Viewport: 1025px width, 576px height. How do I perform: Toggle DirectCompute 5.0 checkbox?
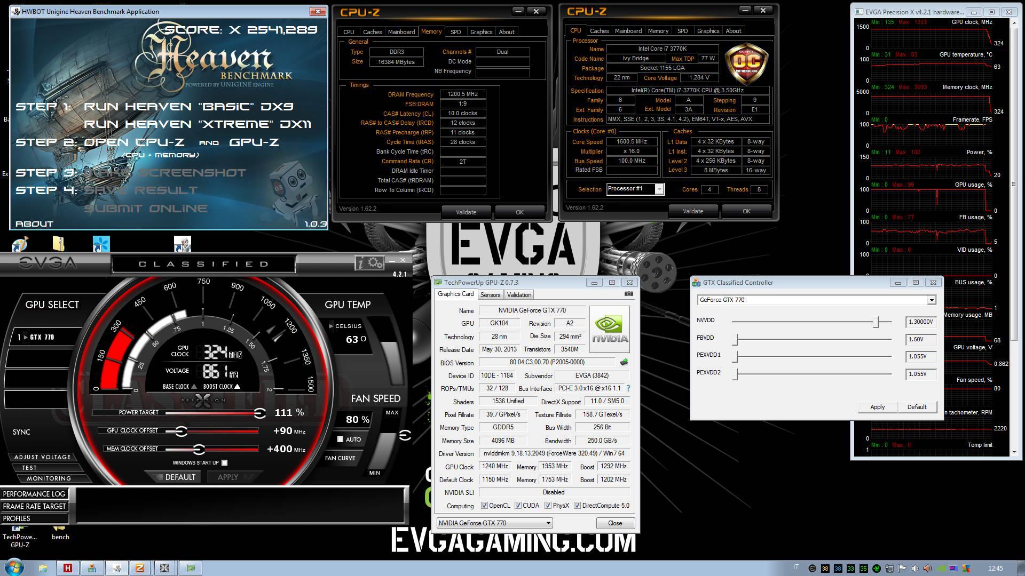point(577,506)
